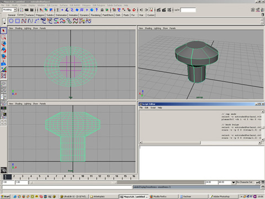The image size is (265, 199).
Task: Toggle construction history on/off icon
Action: (151, 10)
